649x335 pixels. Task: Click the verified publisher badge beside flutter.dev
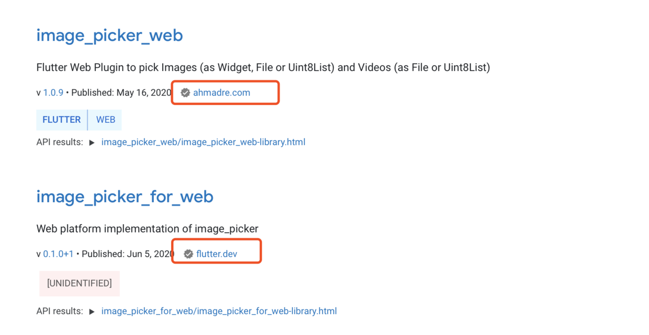(x=188, y=254)
